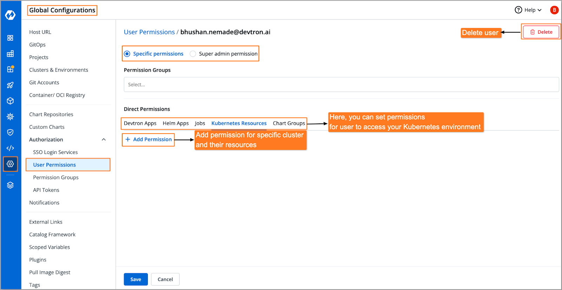This screenshot has height=290, width=562.
Task: Open the code brackets icon in sidebar
Action: coord(10,148)
